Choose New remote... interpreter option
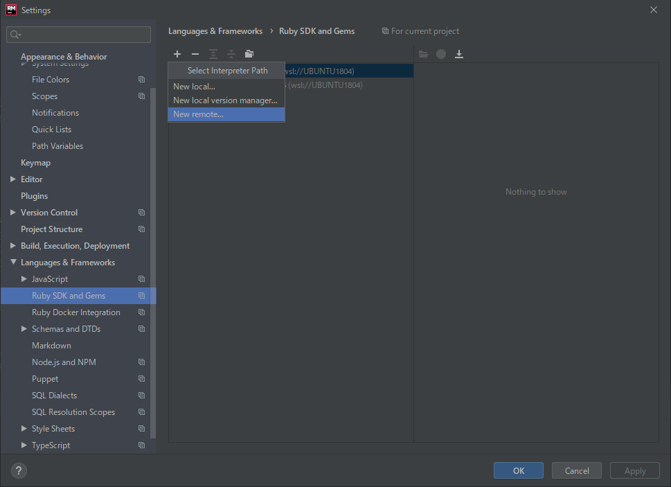 226,114
